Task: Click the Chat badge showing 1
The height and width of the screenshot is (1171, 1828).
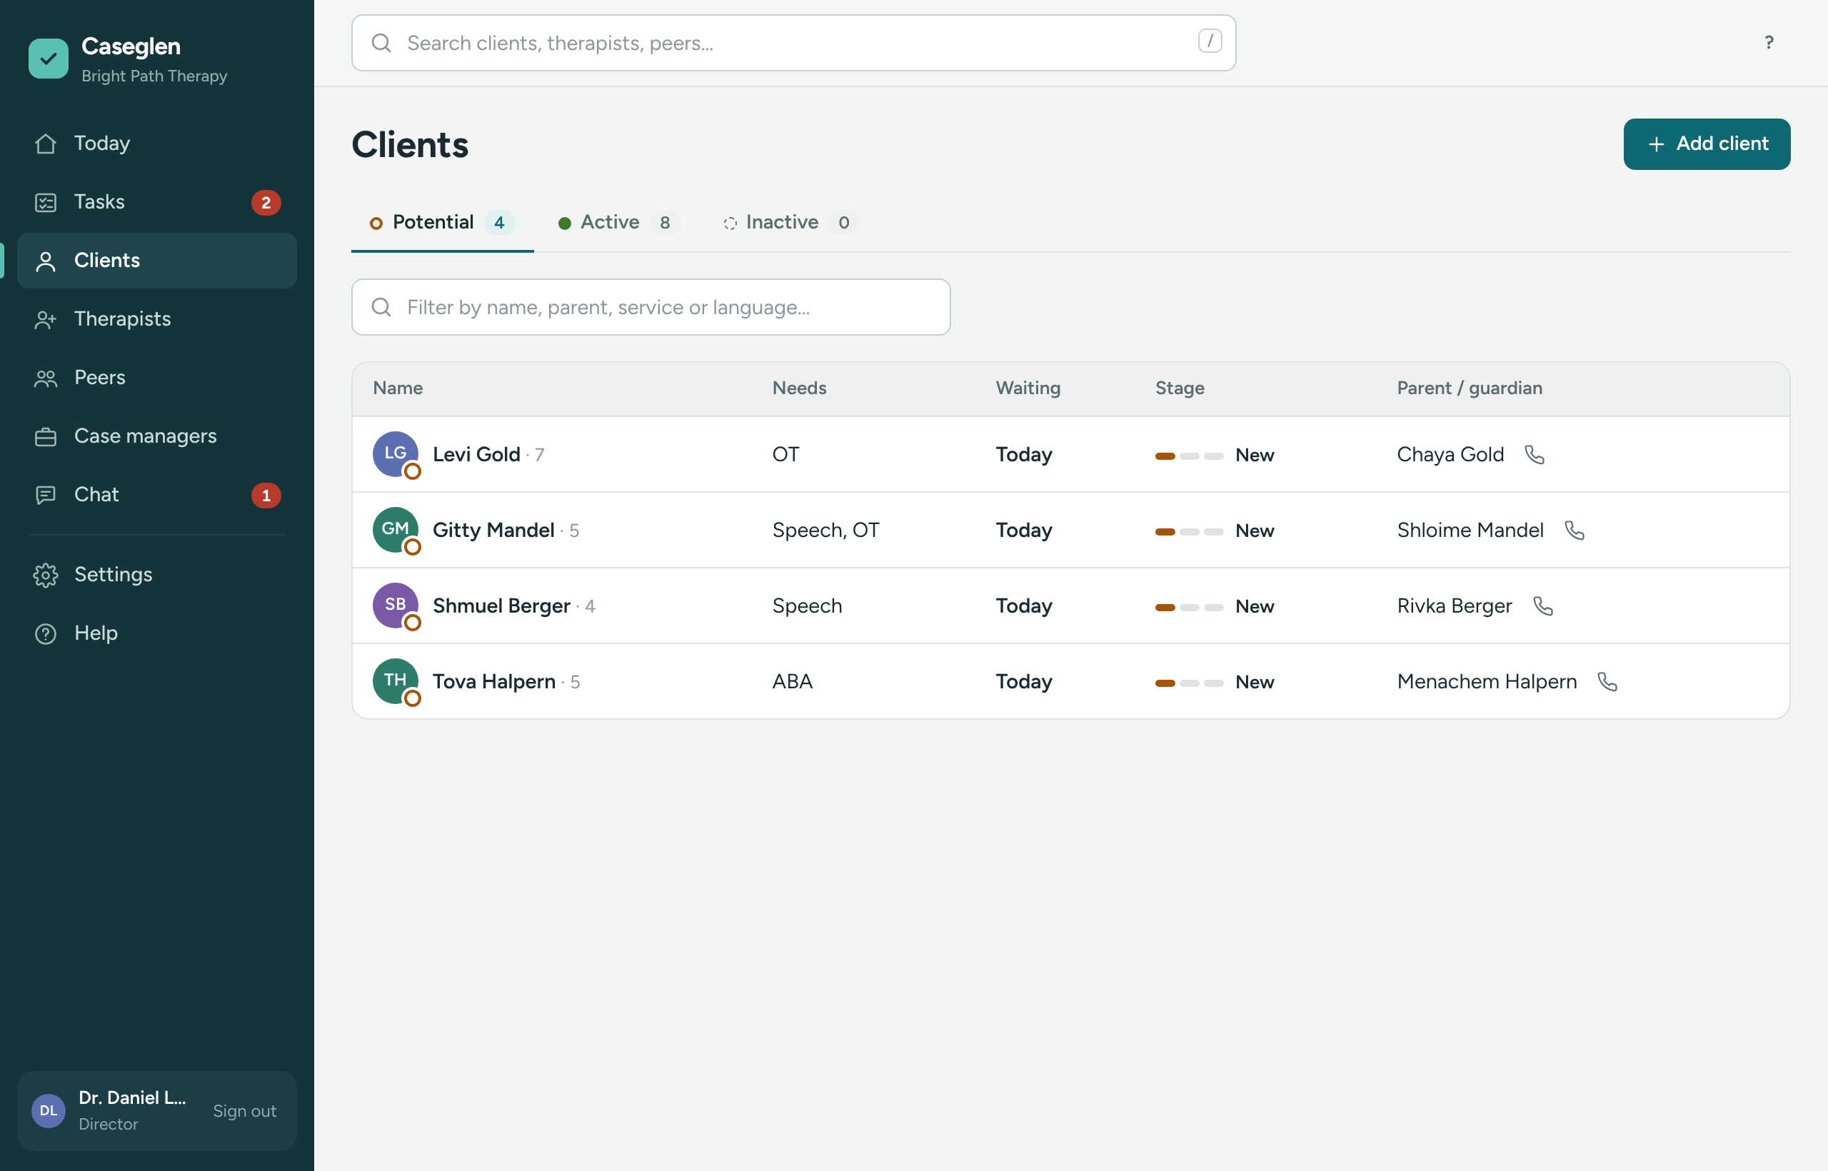Action: click(266, 495)
